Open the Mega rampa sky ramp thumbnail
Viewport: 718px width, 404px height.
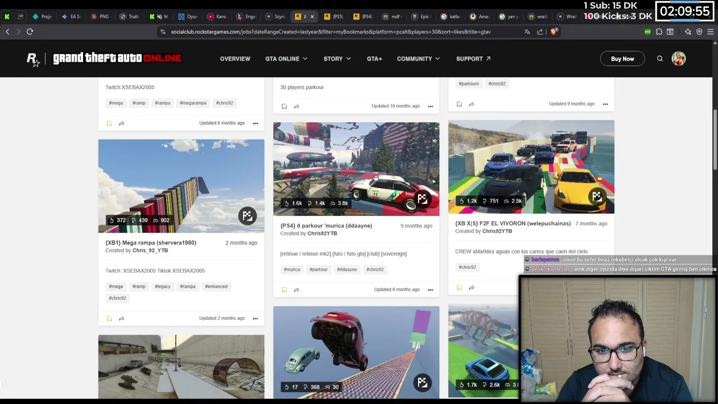(181, 186)
